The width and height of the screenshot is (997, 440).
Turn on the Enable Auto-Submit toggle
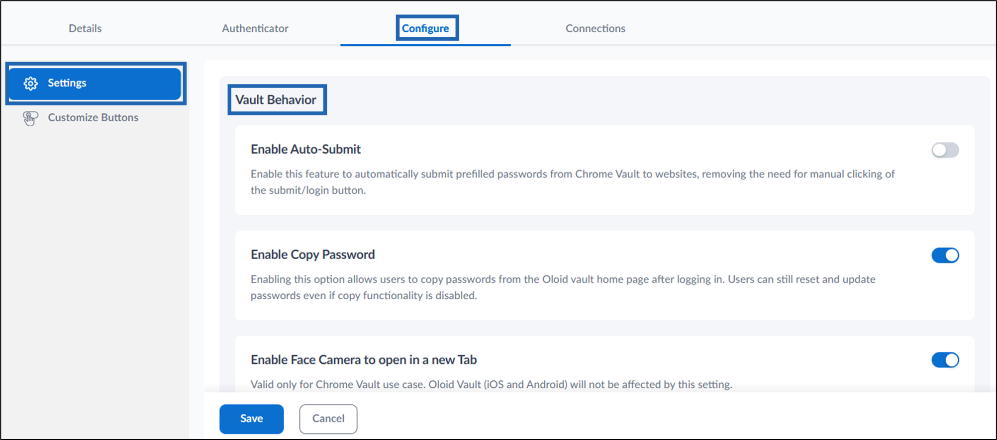(x=945, y=150)
